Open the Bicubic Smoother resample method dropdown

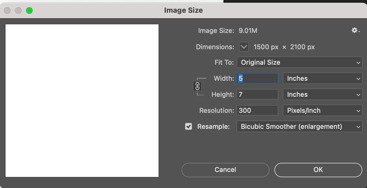pyautogui.click(x=299, y=127)
